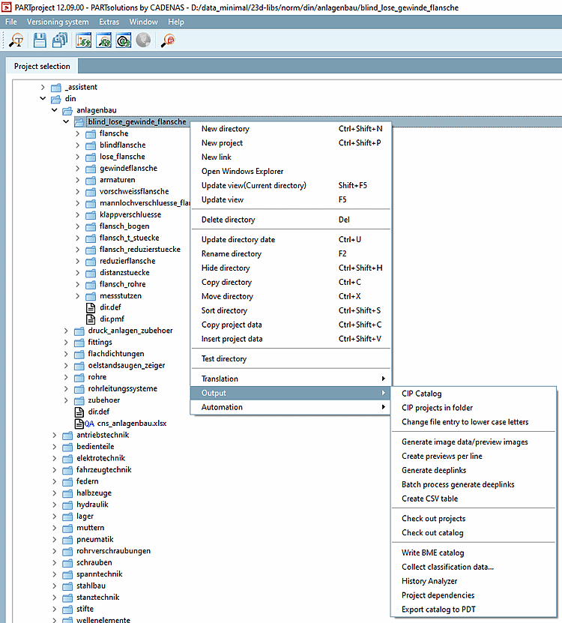
Task: Click the folder icon of fittings
Action: coord(79,343)
